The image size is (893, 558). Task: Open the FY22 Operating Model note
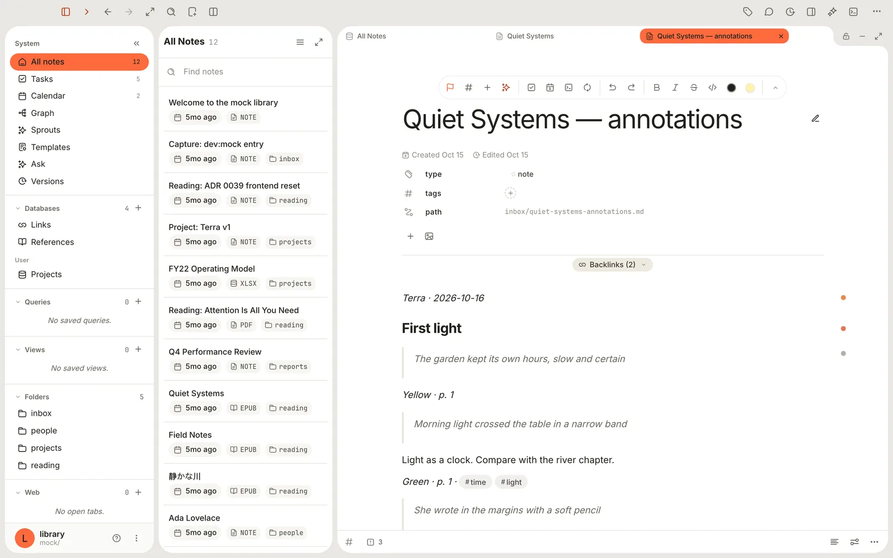click(x=246, y=277)
